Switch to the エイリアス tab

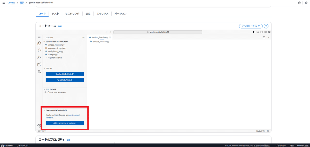pyautogui.click(x=103, y=13)
